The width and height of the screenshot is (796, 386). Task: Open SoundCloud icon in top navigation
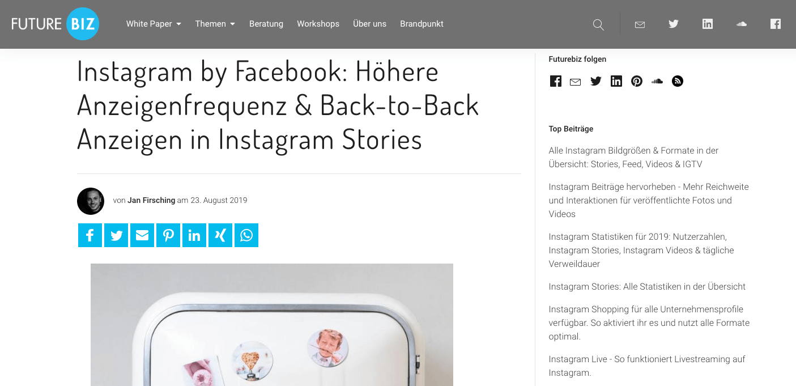pyautogui.click(x=742, y=24)
